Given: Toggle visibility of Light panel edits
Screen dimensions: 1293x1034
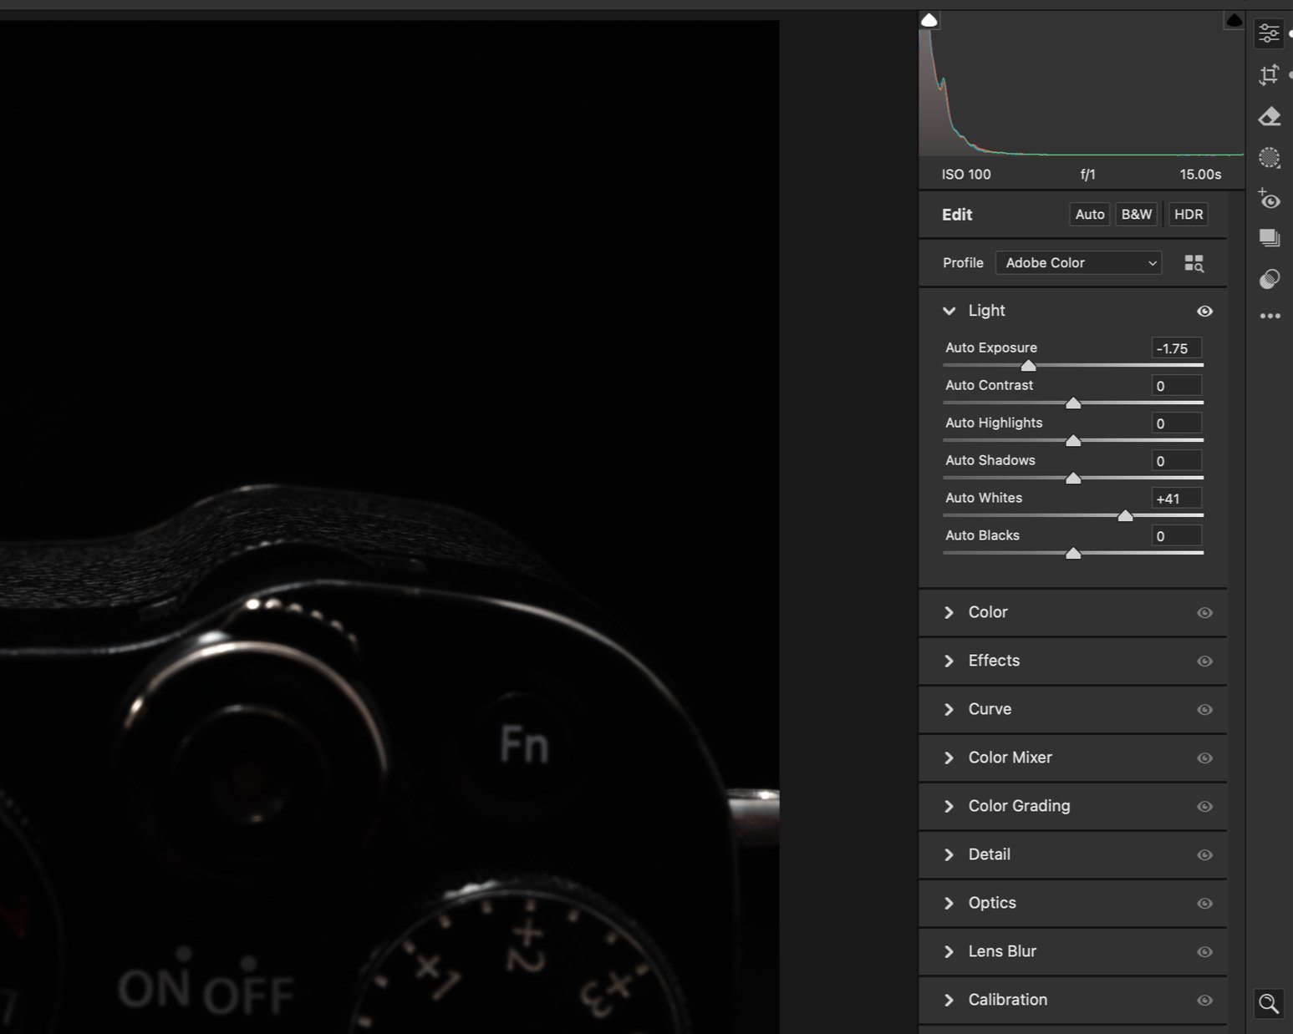Looking at the screenshot, I should 1204,311.
